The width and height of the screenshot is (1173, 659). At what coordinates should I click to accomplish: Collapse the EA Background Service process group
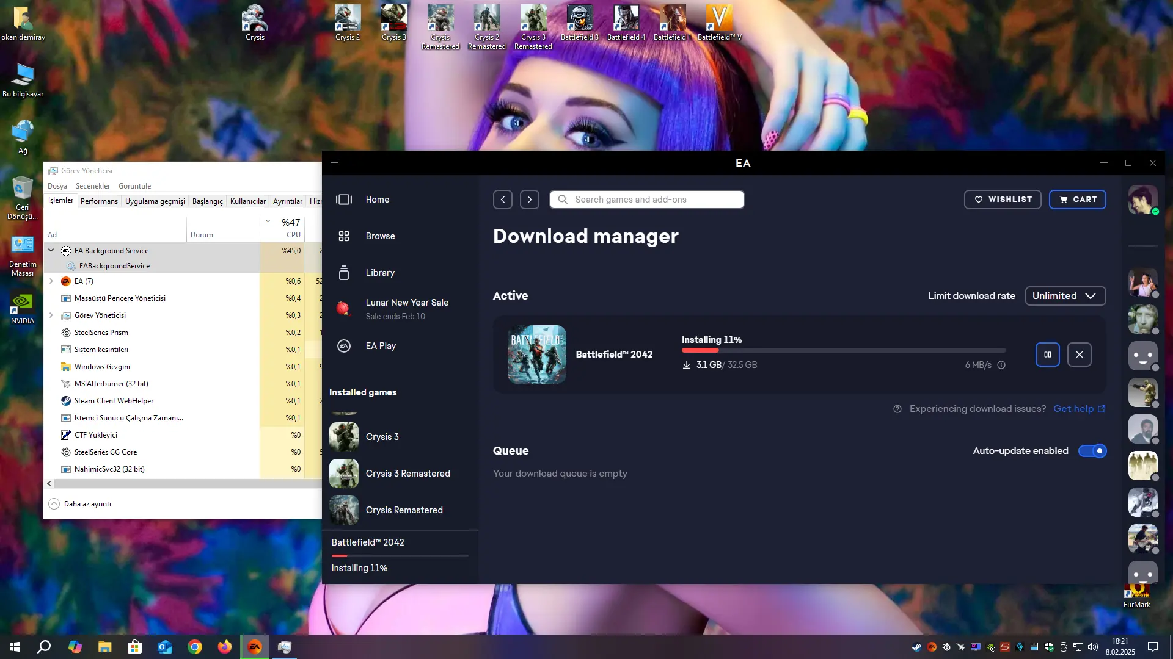tap(51, 250)
